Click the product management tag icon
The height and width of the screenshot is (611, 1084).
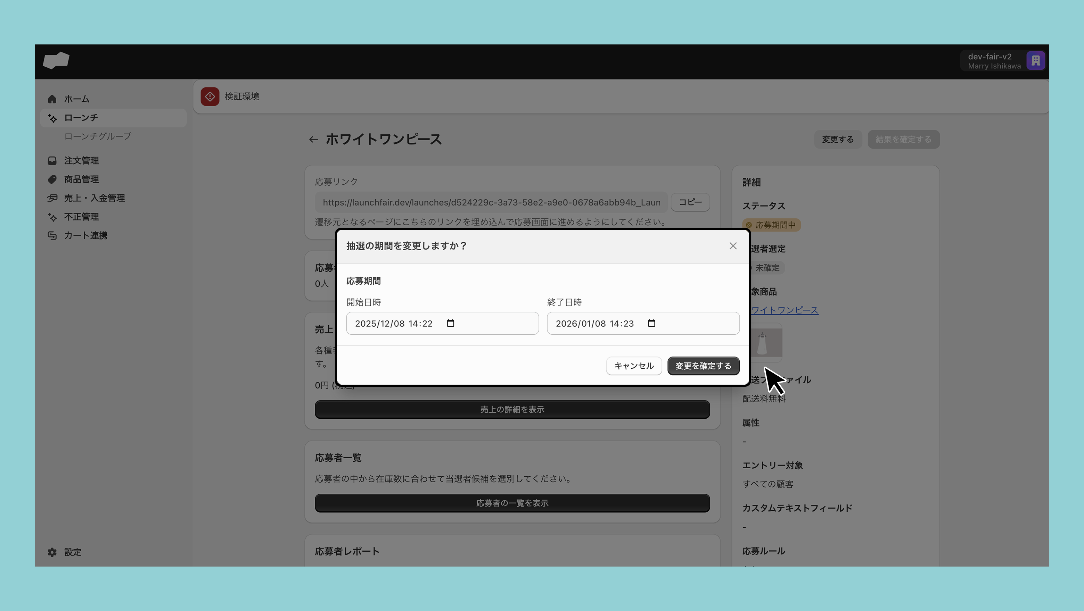[x=52, y=179]
